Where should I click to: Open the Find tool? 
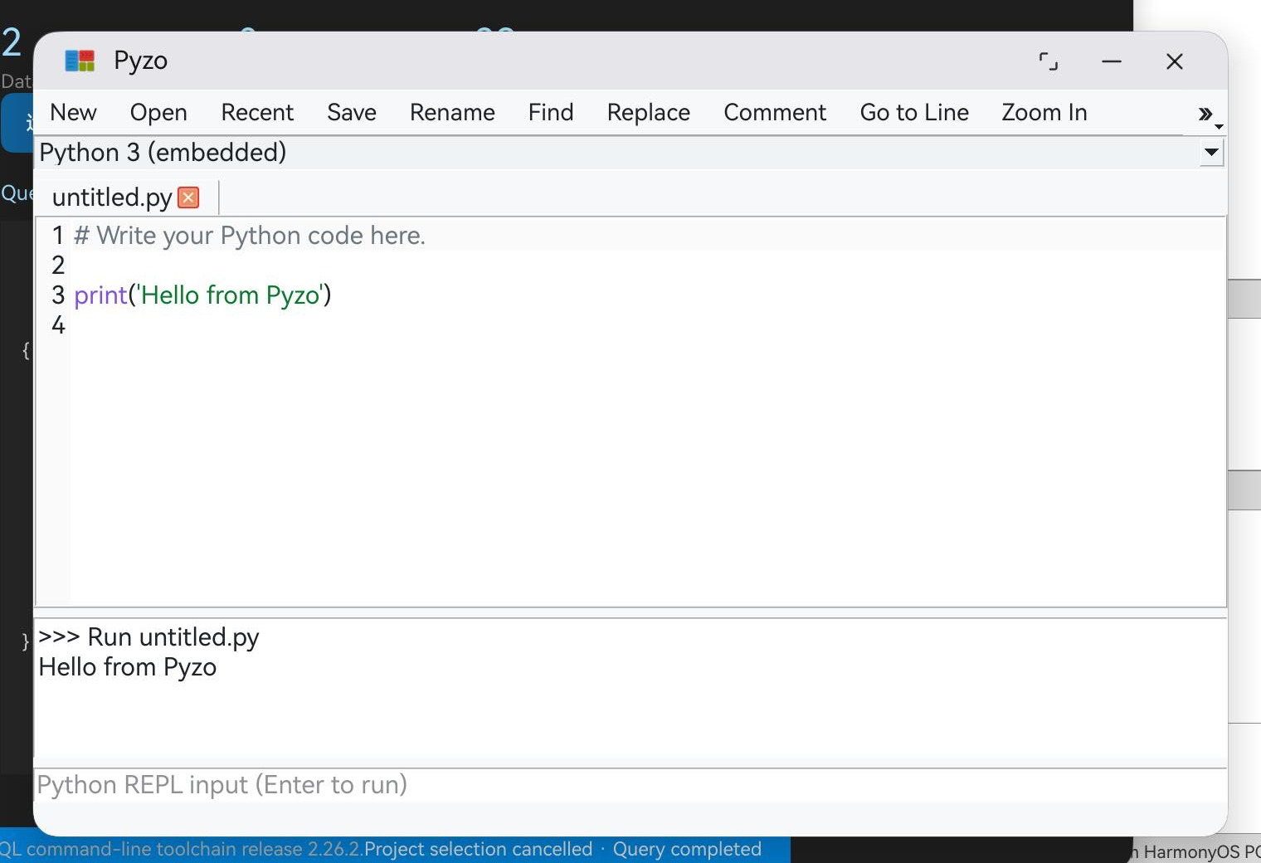click(551, 112)
